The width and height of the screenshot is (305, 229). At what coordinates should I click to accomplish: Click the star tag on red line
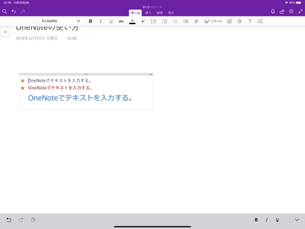click(x=22, y=88)
